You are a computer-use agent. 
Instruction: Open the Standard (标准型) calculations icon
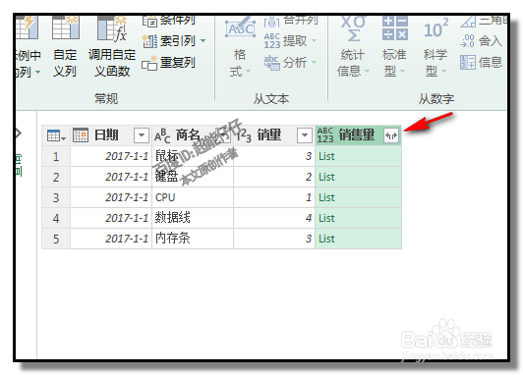395,27
